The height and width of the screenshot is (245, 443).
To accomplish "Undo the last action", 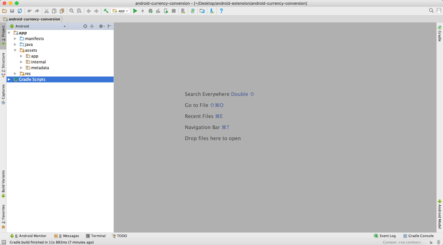I will click(x=29, y=11).
